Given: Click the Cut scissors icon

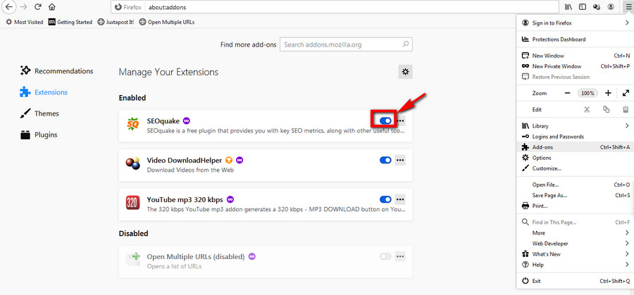Looking at the screenshot, I should (587, 110).
